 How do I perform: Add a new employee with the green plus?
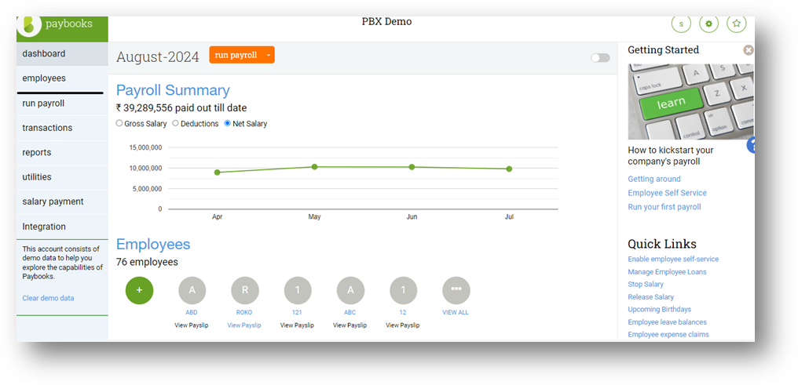point(140,290)
